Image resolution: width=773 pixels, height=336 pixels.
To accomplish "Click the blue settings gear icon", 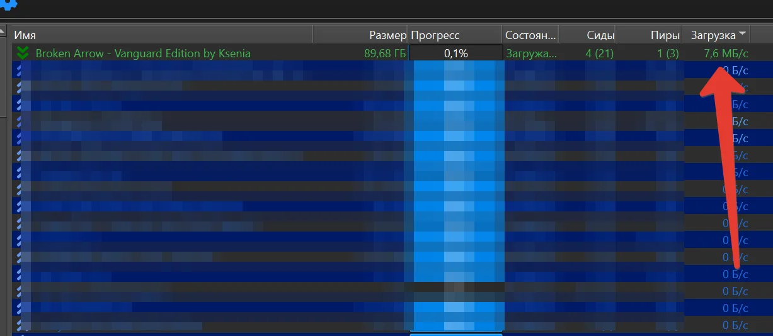I will tap(9, 5).
